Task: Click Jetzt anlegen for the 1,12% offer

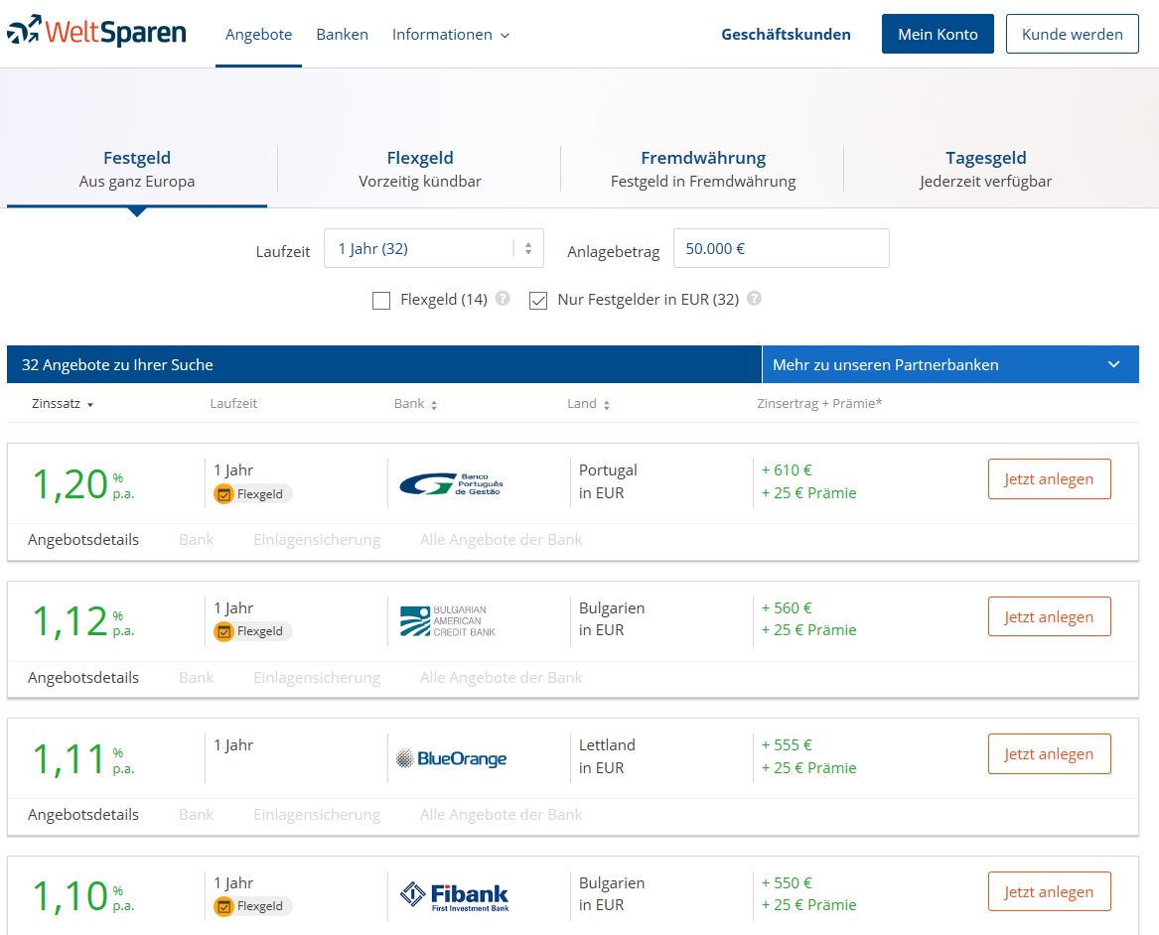Action: pyautogui.click(x=1049, y=616)
